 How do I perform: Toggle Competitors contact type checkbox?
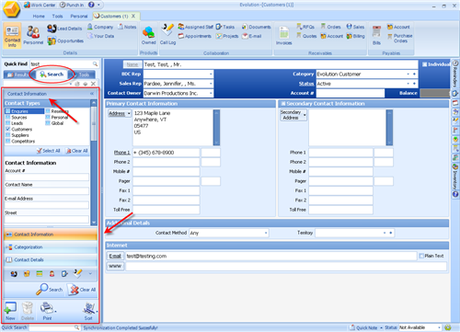click(8, 142)
